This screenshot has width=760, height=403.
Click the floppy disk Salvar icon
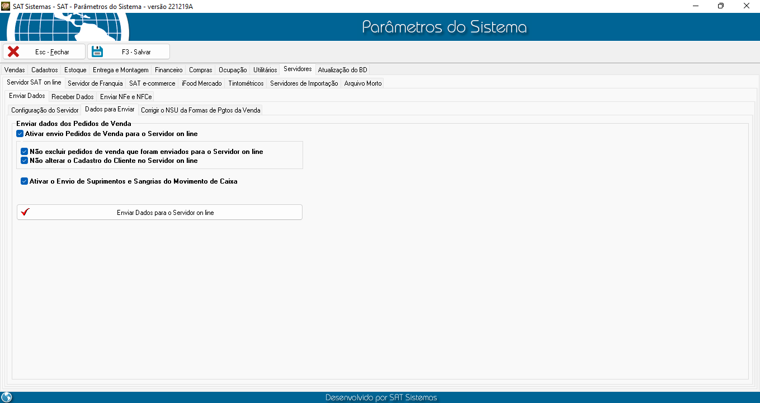coord(98,51)
